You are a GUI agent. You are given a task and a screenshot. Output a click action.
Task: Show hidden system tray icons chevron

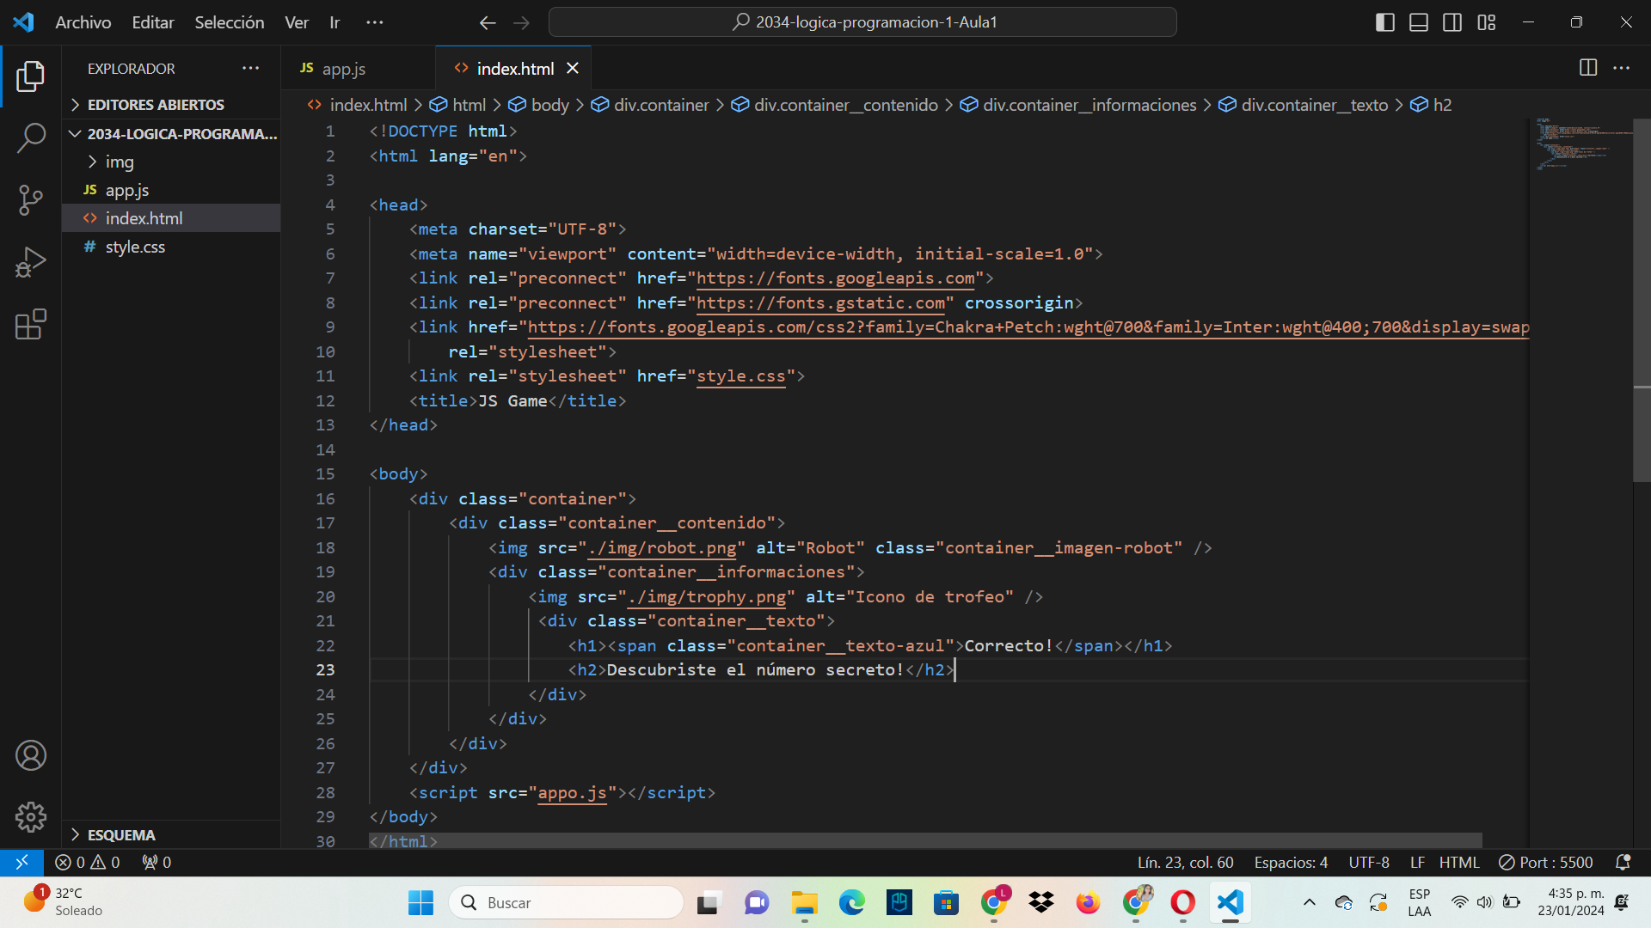[x=1309, y=902]
